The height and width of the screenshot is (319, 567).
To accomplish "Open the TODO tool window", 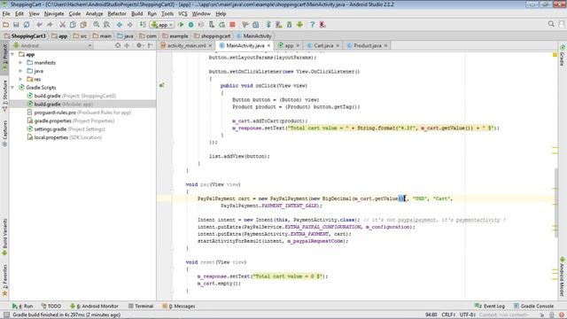I will [x=51, y=306].
